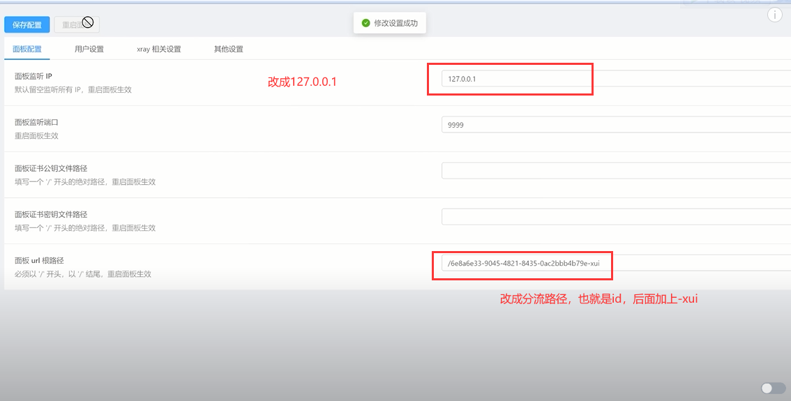
Task: Click the disabled 重启面板 button
Action: coord(76,25)
